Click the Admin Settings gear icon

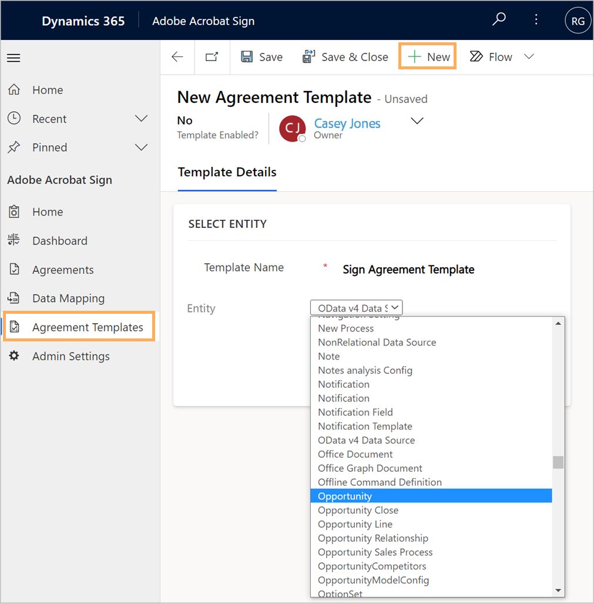tap(14, 355)
